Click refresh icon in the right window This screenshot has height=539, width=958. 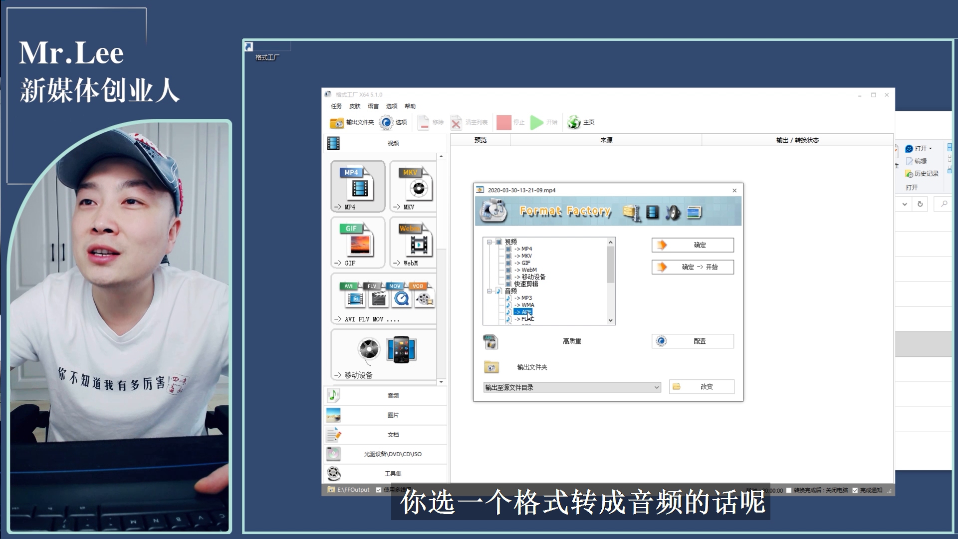click(x=920, y=204)
